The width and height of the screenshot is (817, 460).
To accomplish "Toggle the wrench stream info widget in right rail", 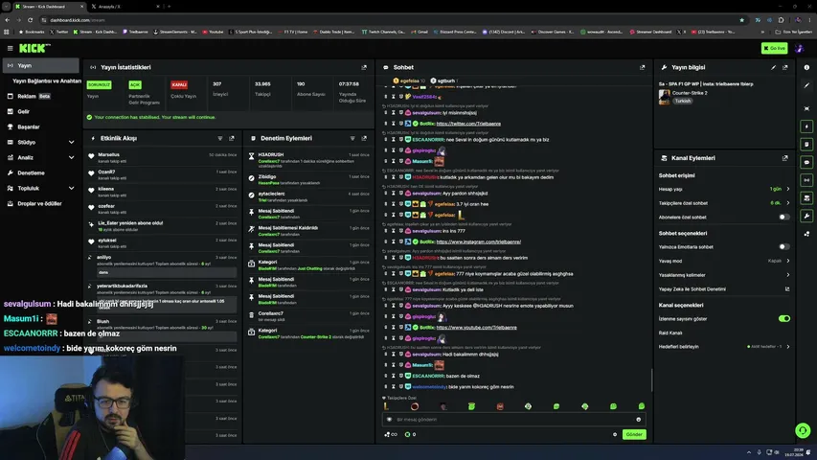I will 806,216.
